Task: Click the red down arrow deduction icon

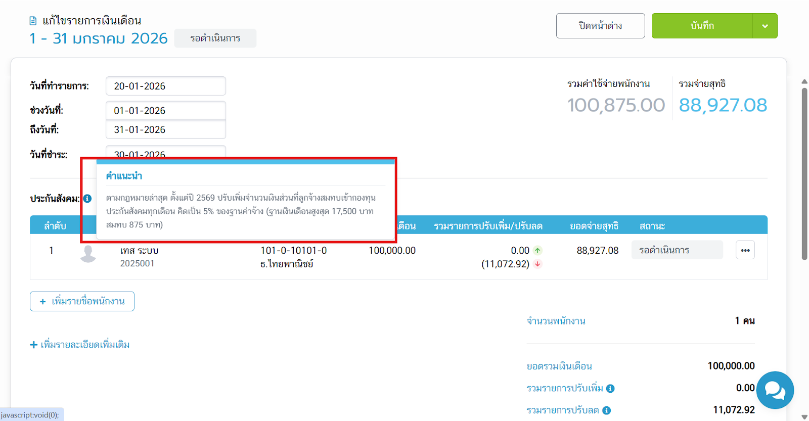Action: click(x=537, y=264)
